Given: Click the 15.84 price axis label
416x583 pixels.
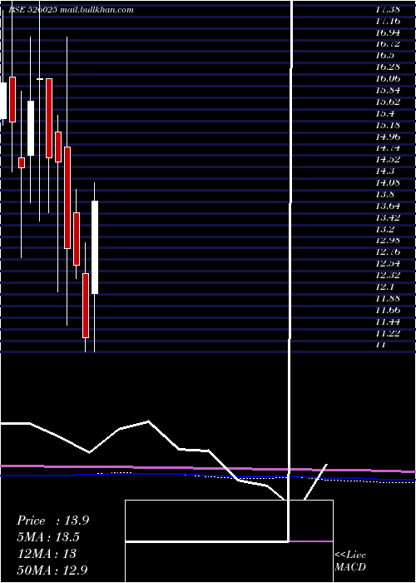Looking at the screenshot, I should (388, 90).
